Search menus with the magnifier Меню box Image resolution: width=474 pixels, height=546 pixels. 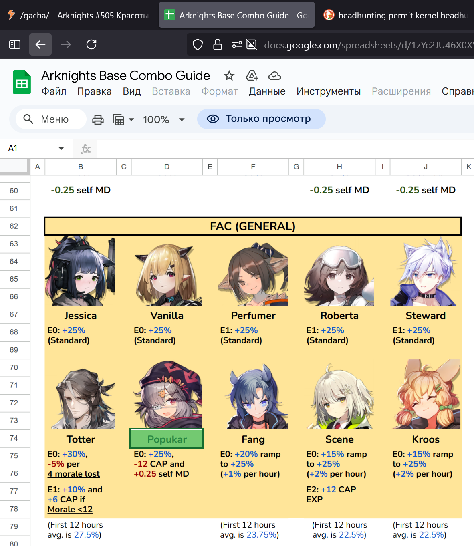tap(51, 119)
